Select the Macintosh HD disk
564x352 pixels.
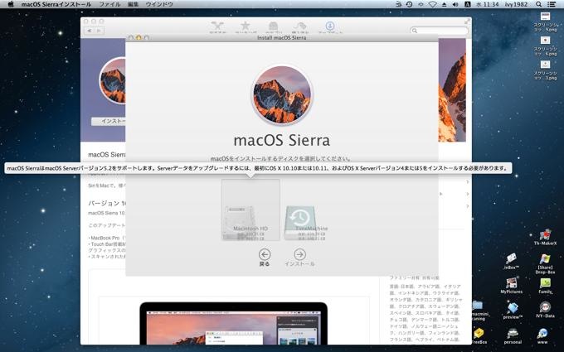250,214
